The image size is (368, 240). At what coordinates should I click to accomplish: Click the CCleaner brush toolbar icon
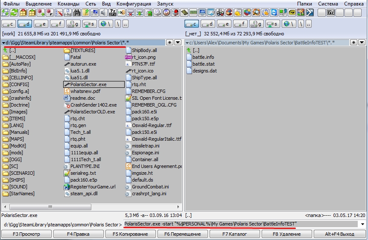point(229,12)
